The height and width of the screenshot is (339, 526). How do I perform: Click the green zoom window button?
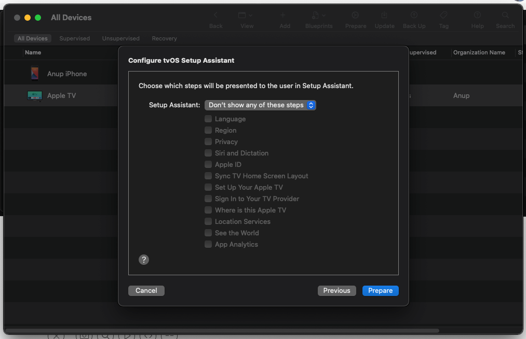coord(38,18)
